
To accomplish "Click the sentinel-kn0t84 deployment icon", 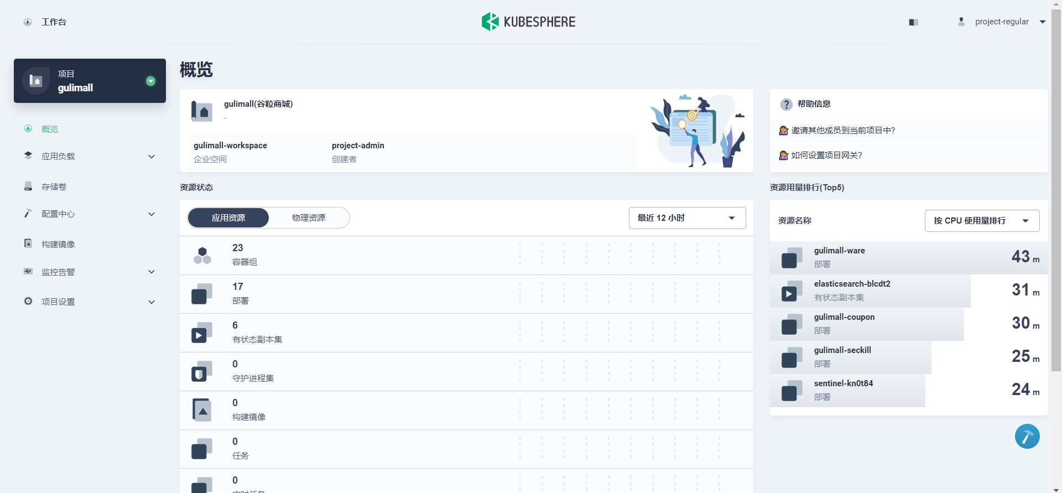I will [792, 391].
